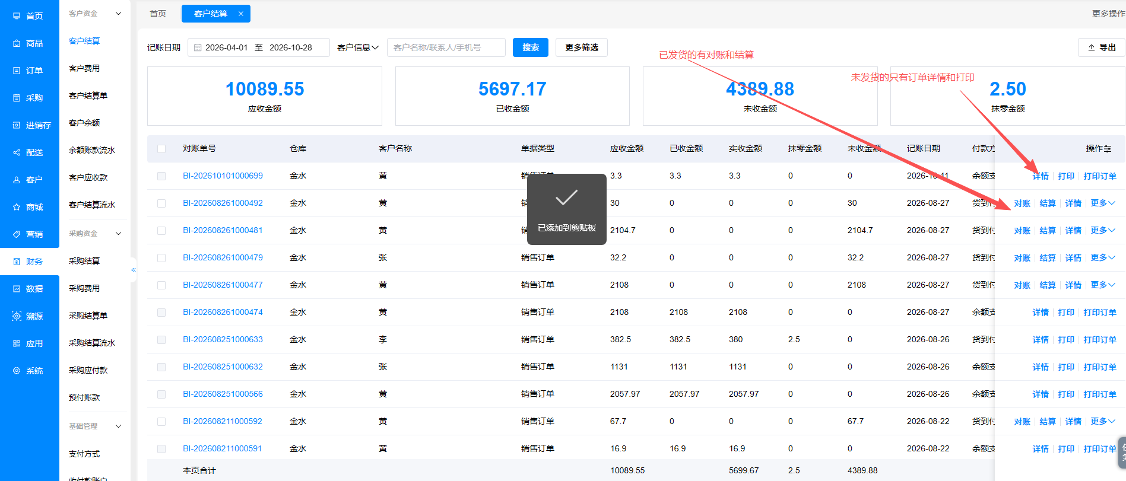Viewport: 1126px width, 481px height.
Task: Open the 商城 sidebar icon
Action: click(17, 207)
